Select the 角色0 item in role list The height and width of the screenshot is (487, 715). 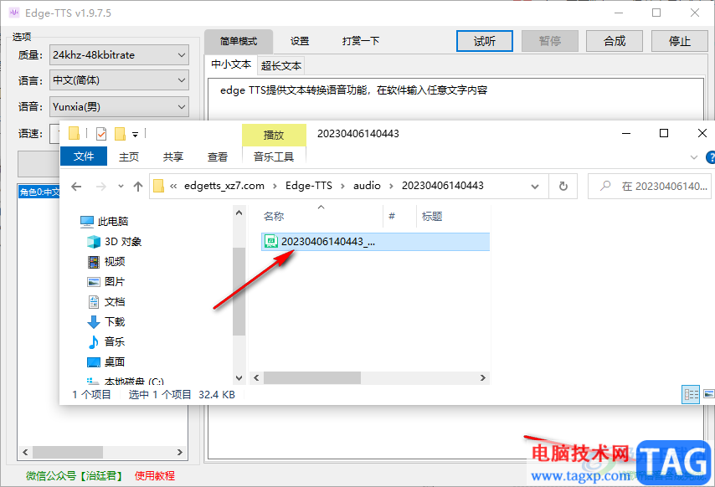(39, 192)
